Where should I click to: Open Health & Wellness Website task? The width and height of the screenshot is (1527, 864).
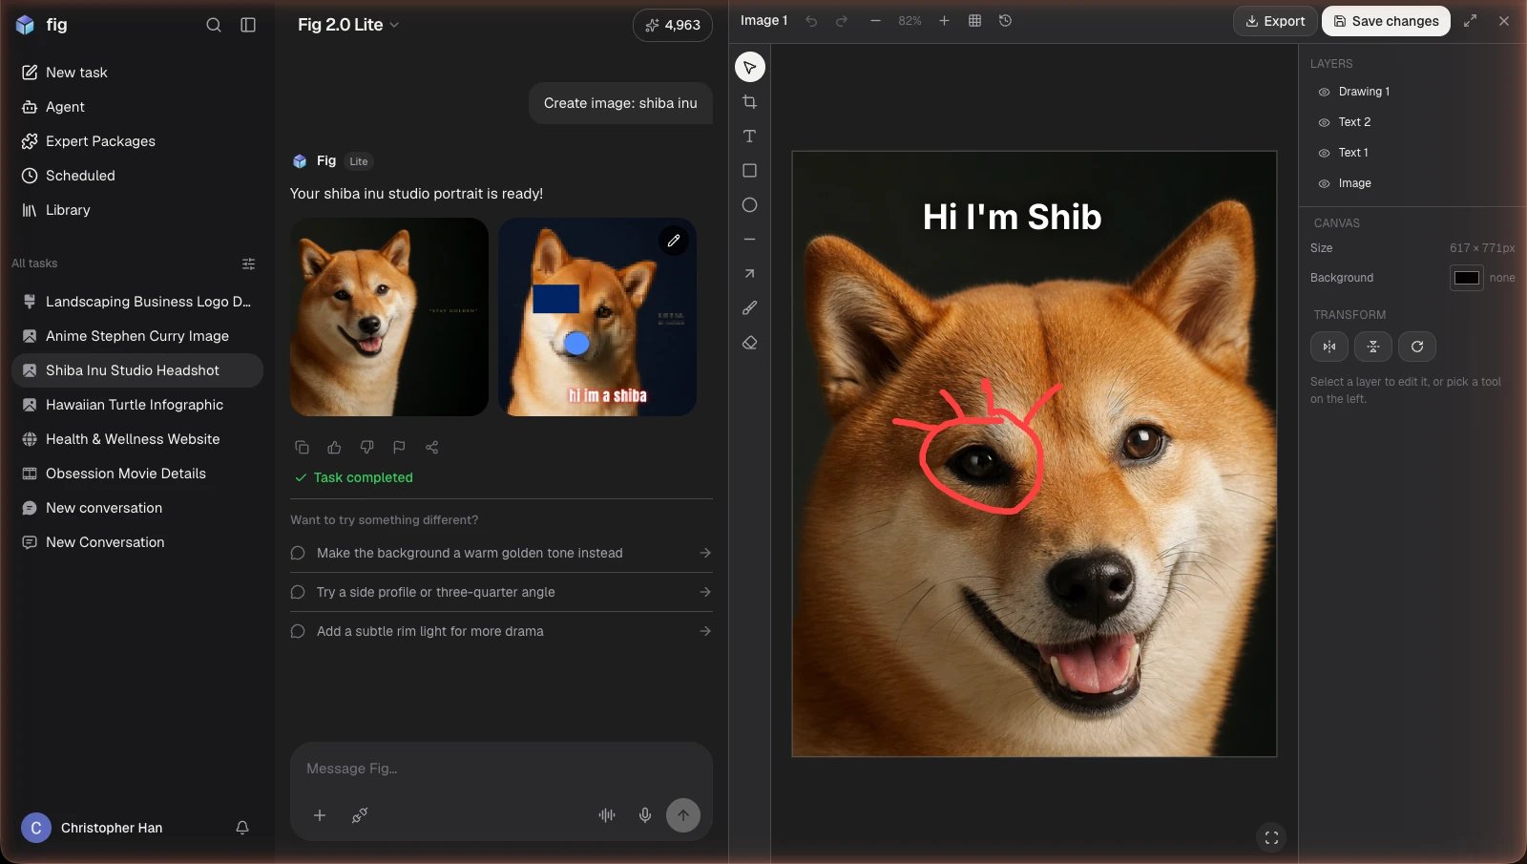tap(137, 439)
